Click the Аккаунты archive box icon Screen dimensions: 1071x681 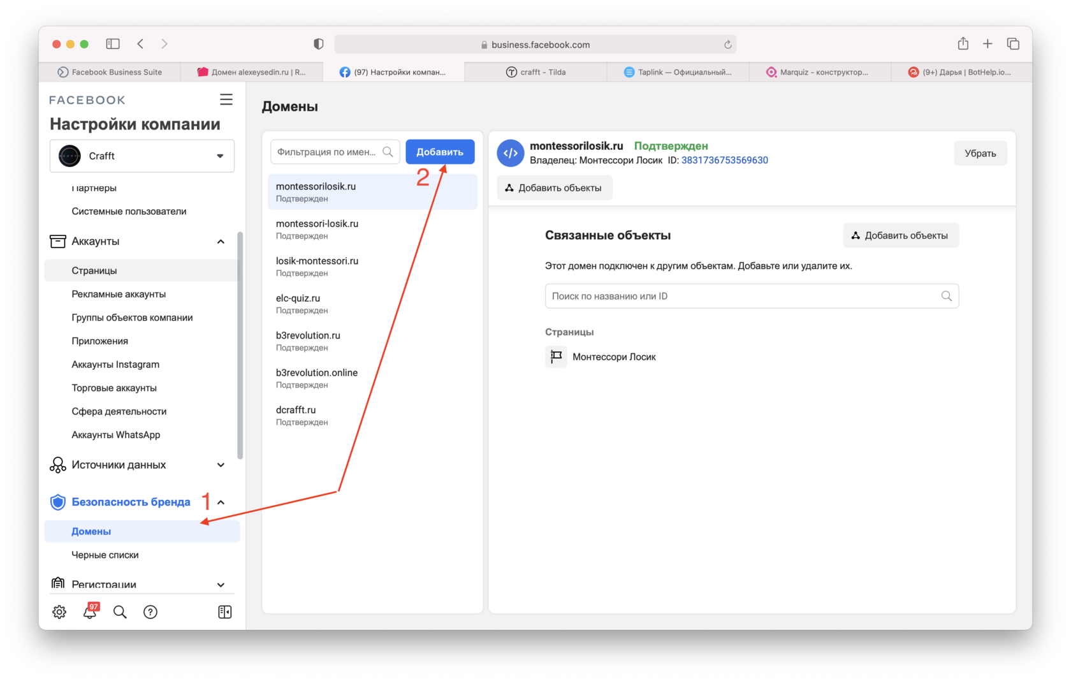[x=58, y=241]
